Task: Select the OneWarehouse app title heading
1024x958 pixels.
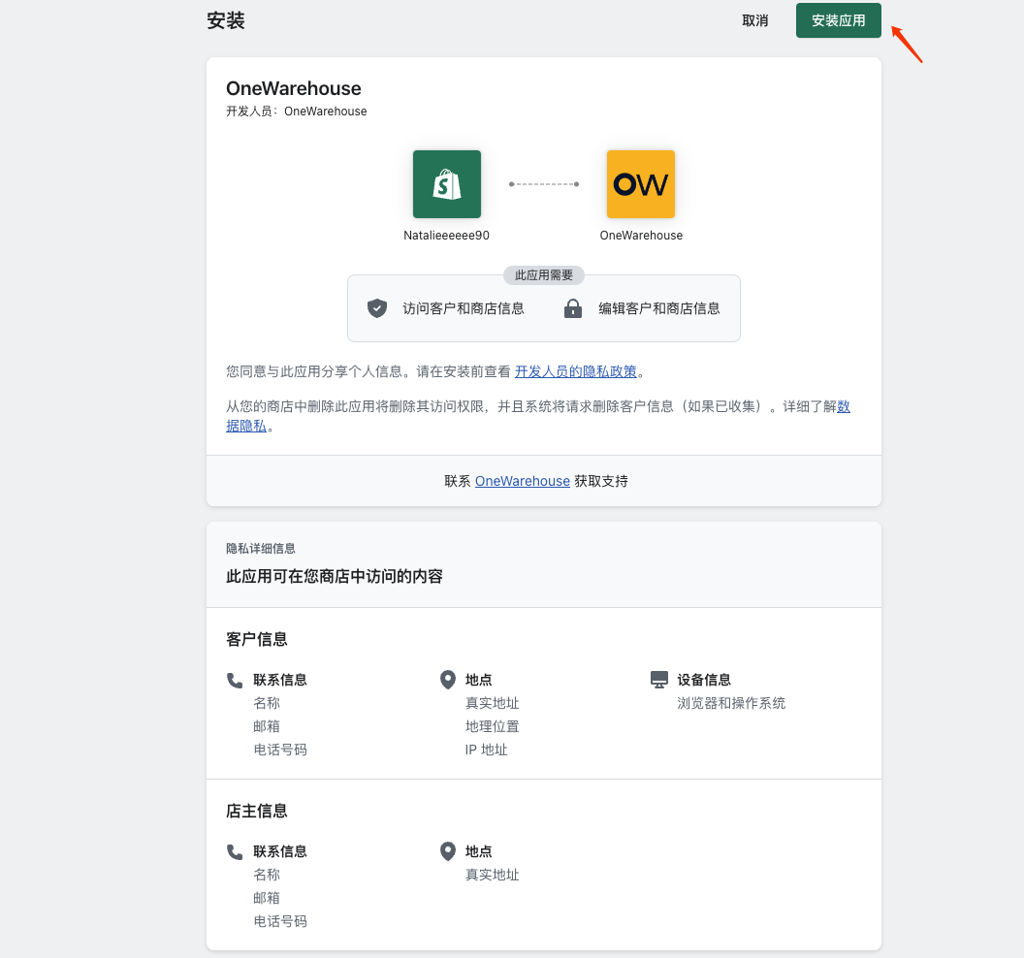Action: (x=293, y=89)
